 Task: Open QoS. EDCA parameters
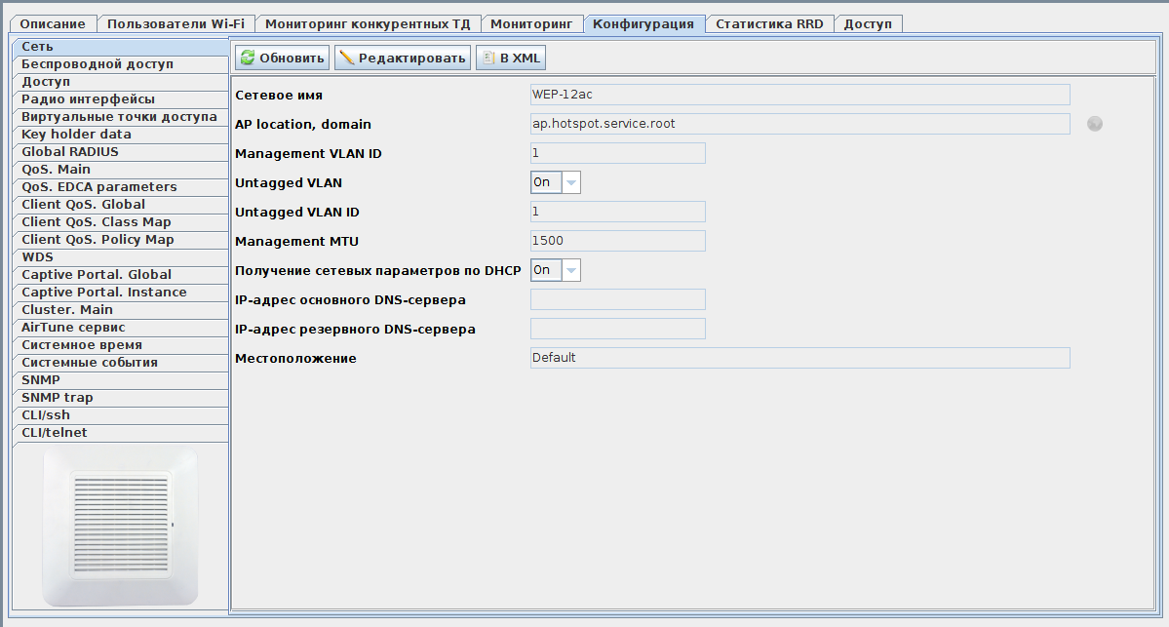(x=121, y=186)
